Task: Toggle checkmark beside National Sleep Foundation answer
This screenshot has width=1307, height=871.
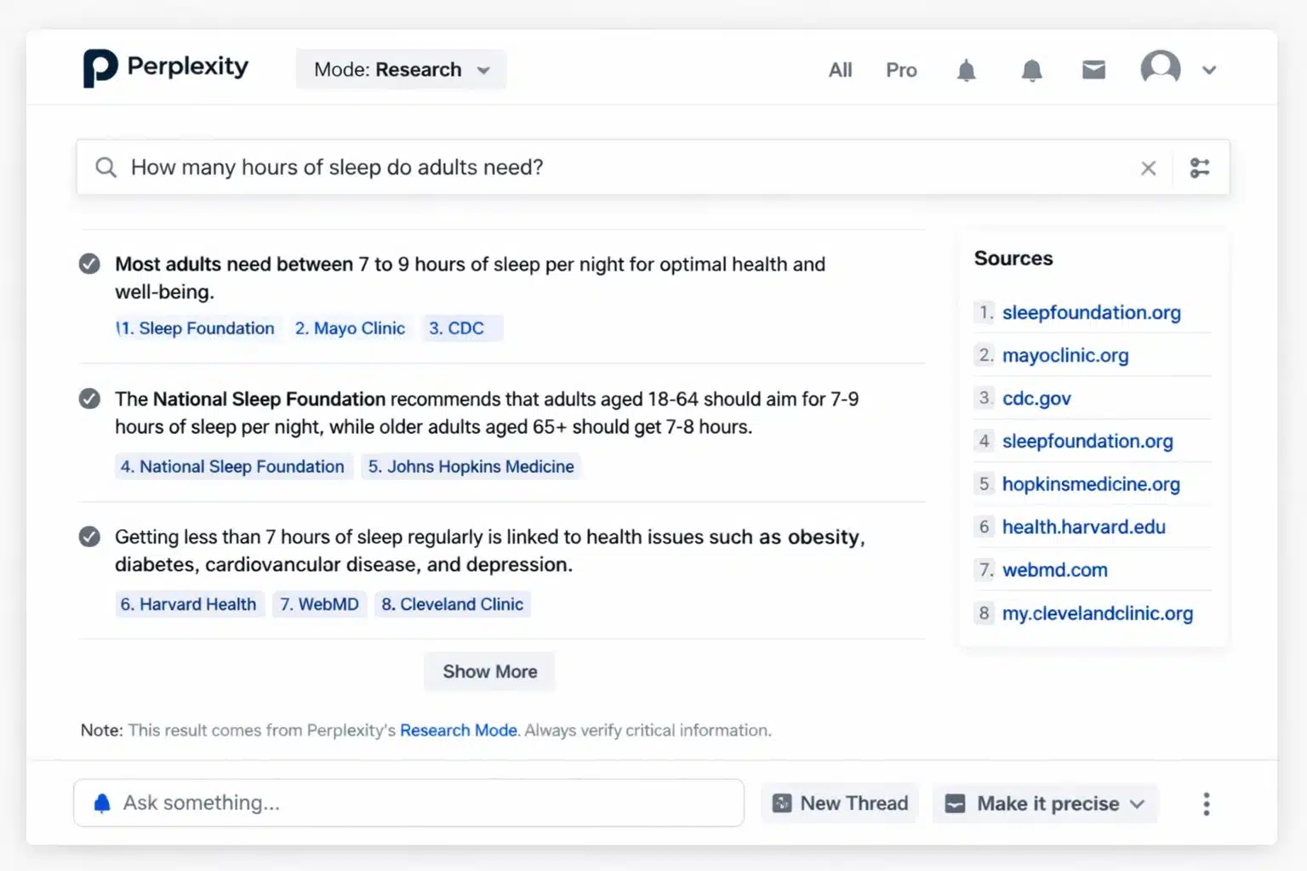Action: (x=89, y=399)
